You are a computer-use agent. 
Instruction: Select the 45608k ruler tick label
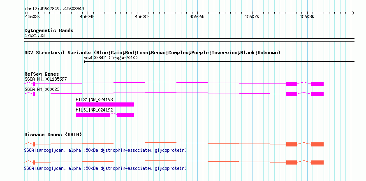pyautogui.click(x=307, y=16)
